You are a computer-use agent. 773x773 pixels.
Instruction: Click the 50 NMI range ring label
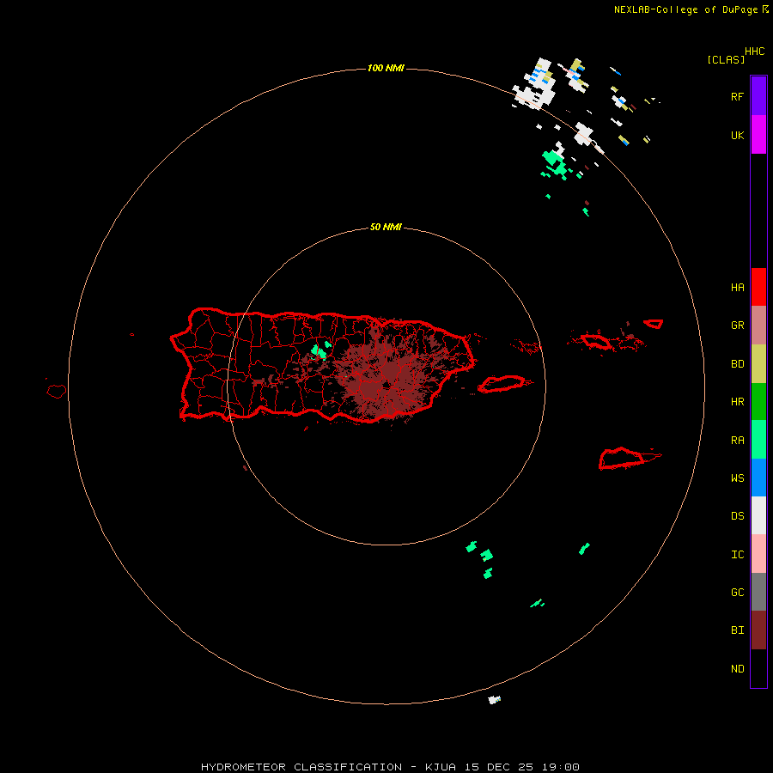pos(386,228)
